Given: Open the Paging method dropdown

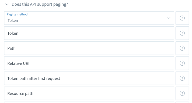Looking at the screenshot, I should (89, 18).
